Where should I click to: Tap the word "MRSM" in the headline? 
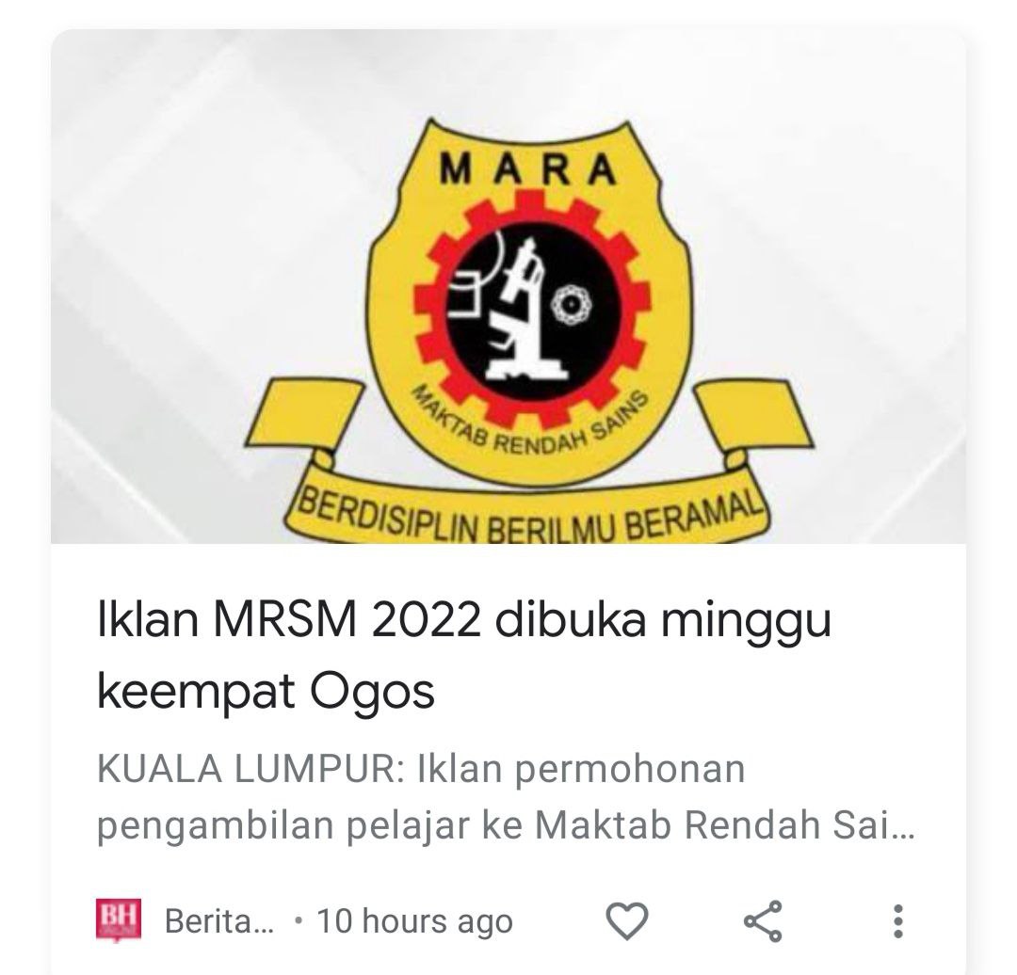[x=284, y=619]
